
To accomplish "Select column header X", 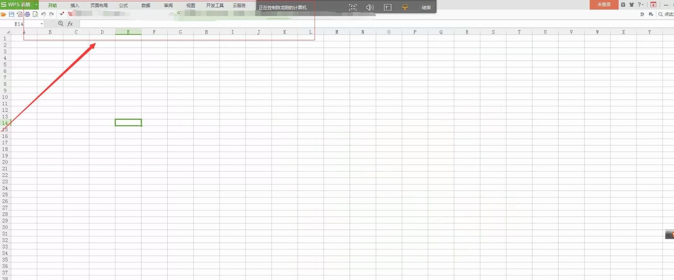I will point(623,32).
